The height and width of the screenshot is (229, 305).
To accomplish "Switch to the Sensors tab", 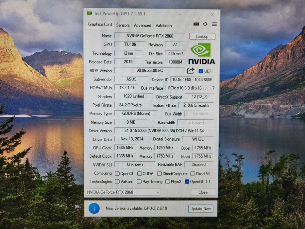I will [x=123, y=25].
